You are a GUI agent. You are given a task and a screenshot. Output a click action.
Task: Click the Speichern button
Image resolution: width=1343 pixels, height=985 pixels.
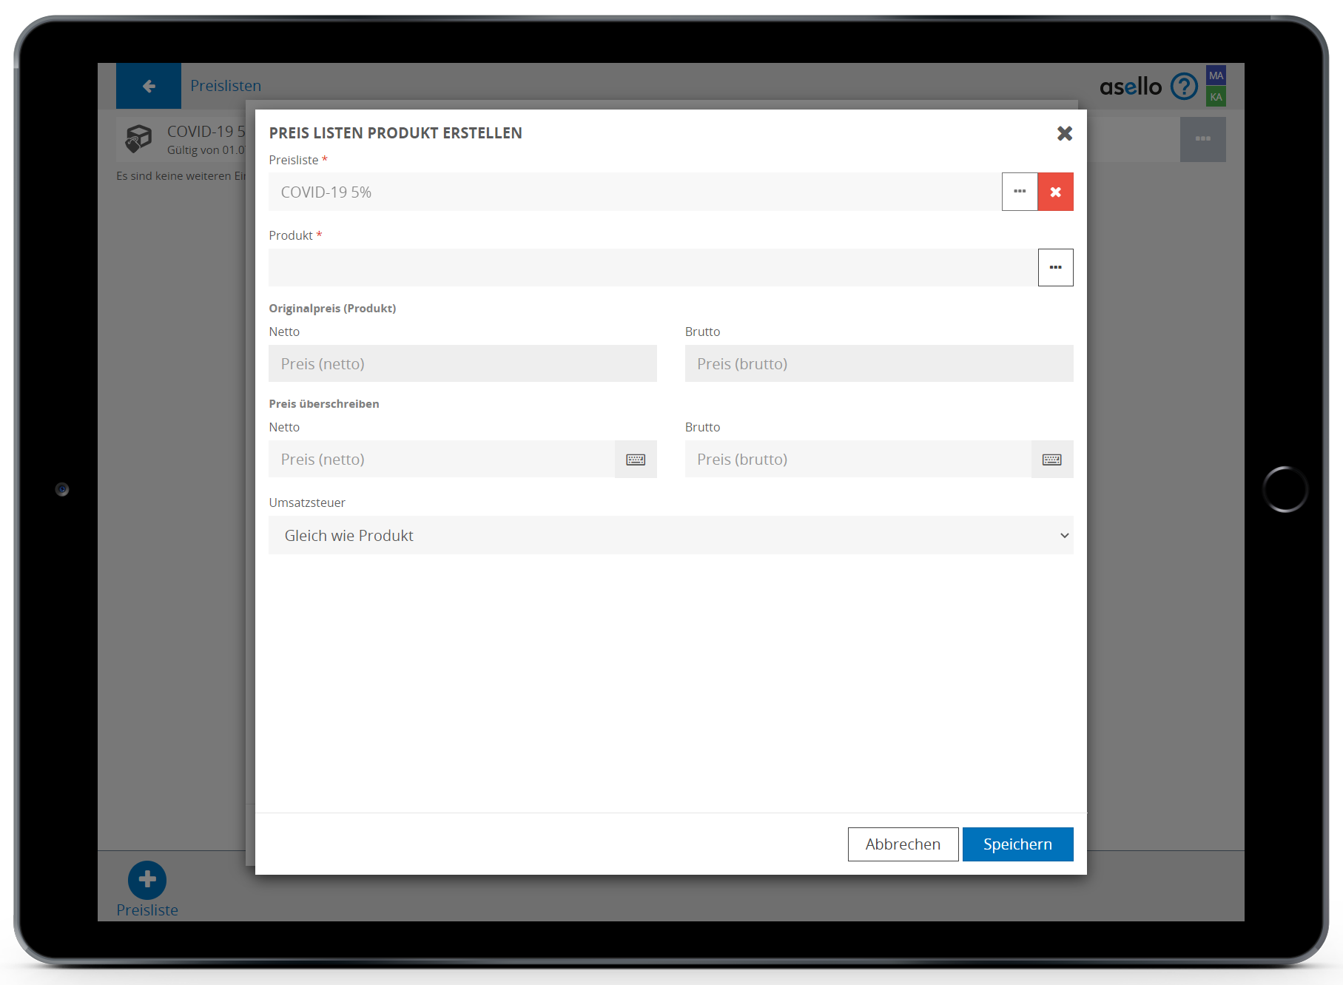pyautogui.click(x=1017, y=844)
